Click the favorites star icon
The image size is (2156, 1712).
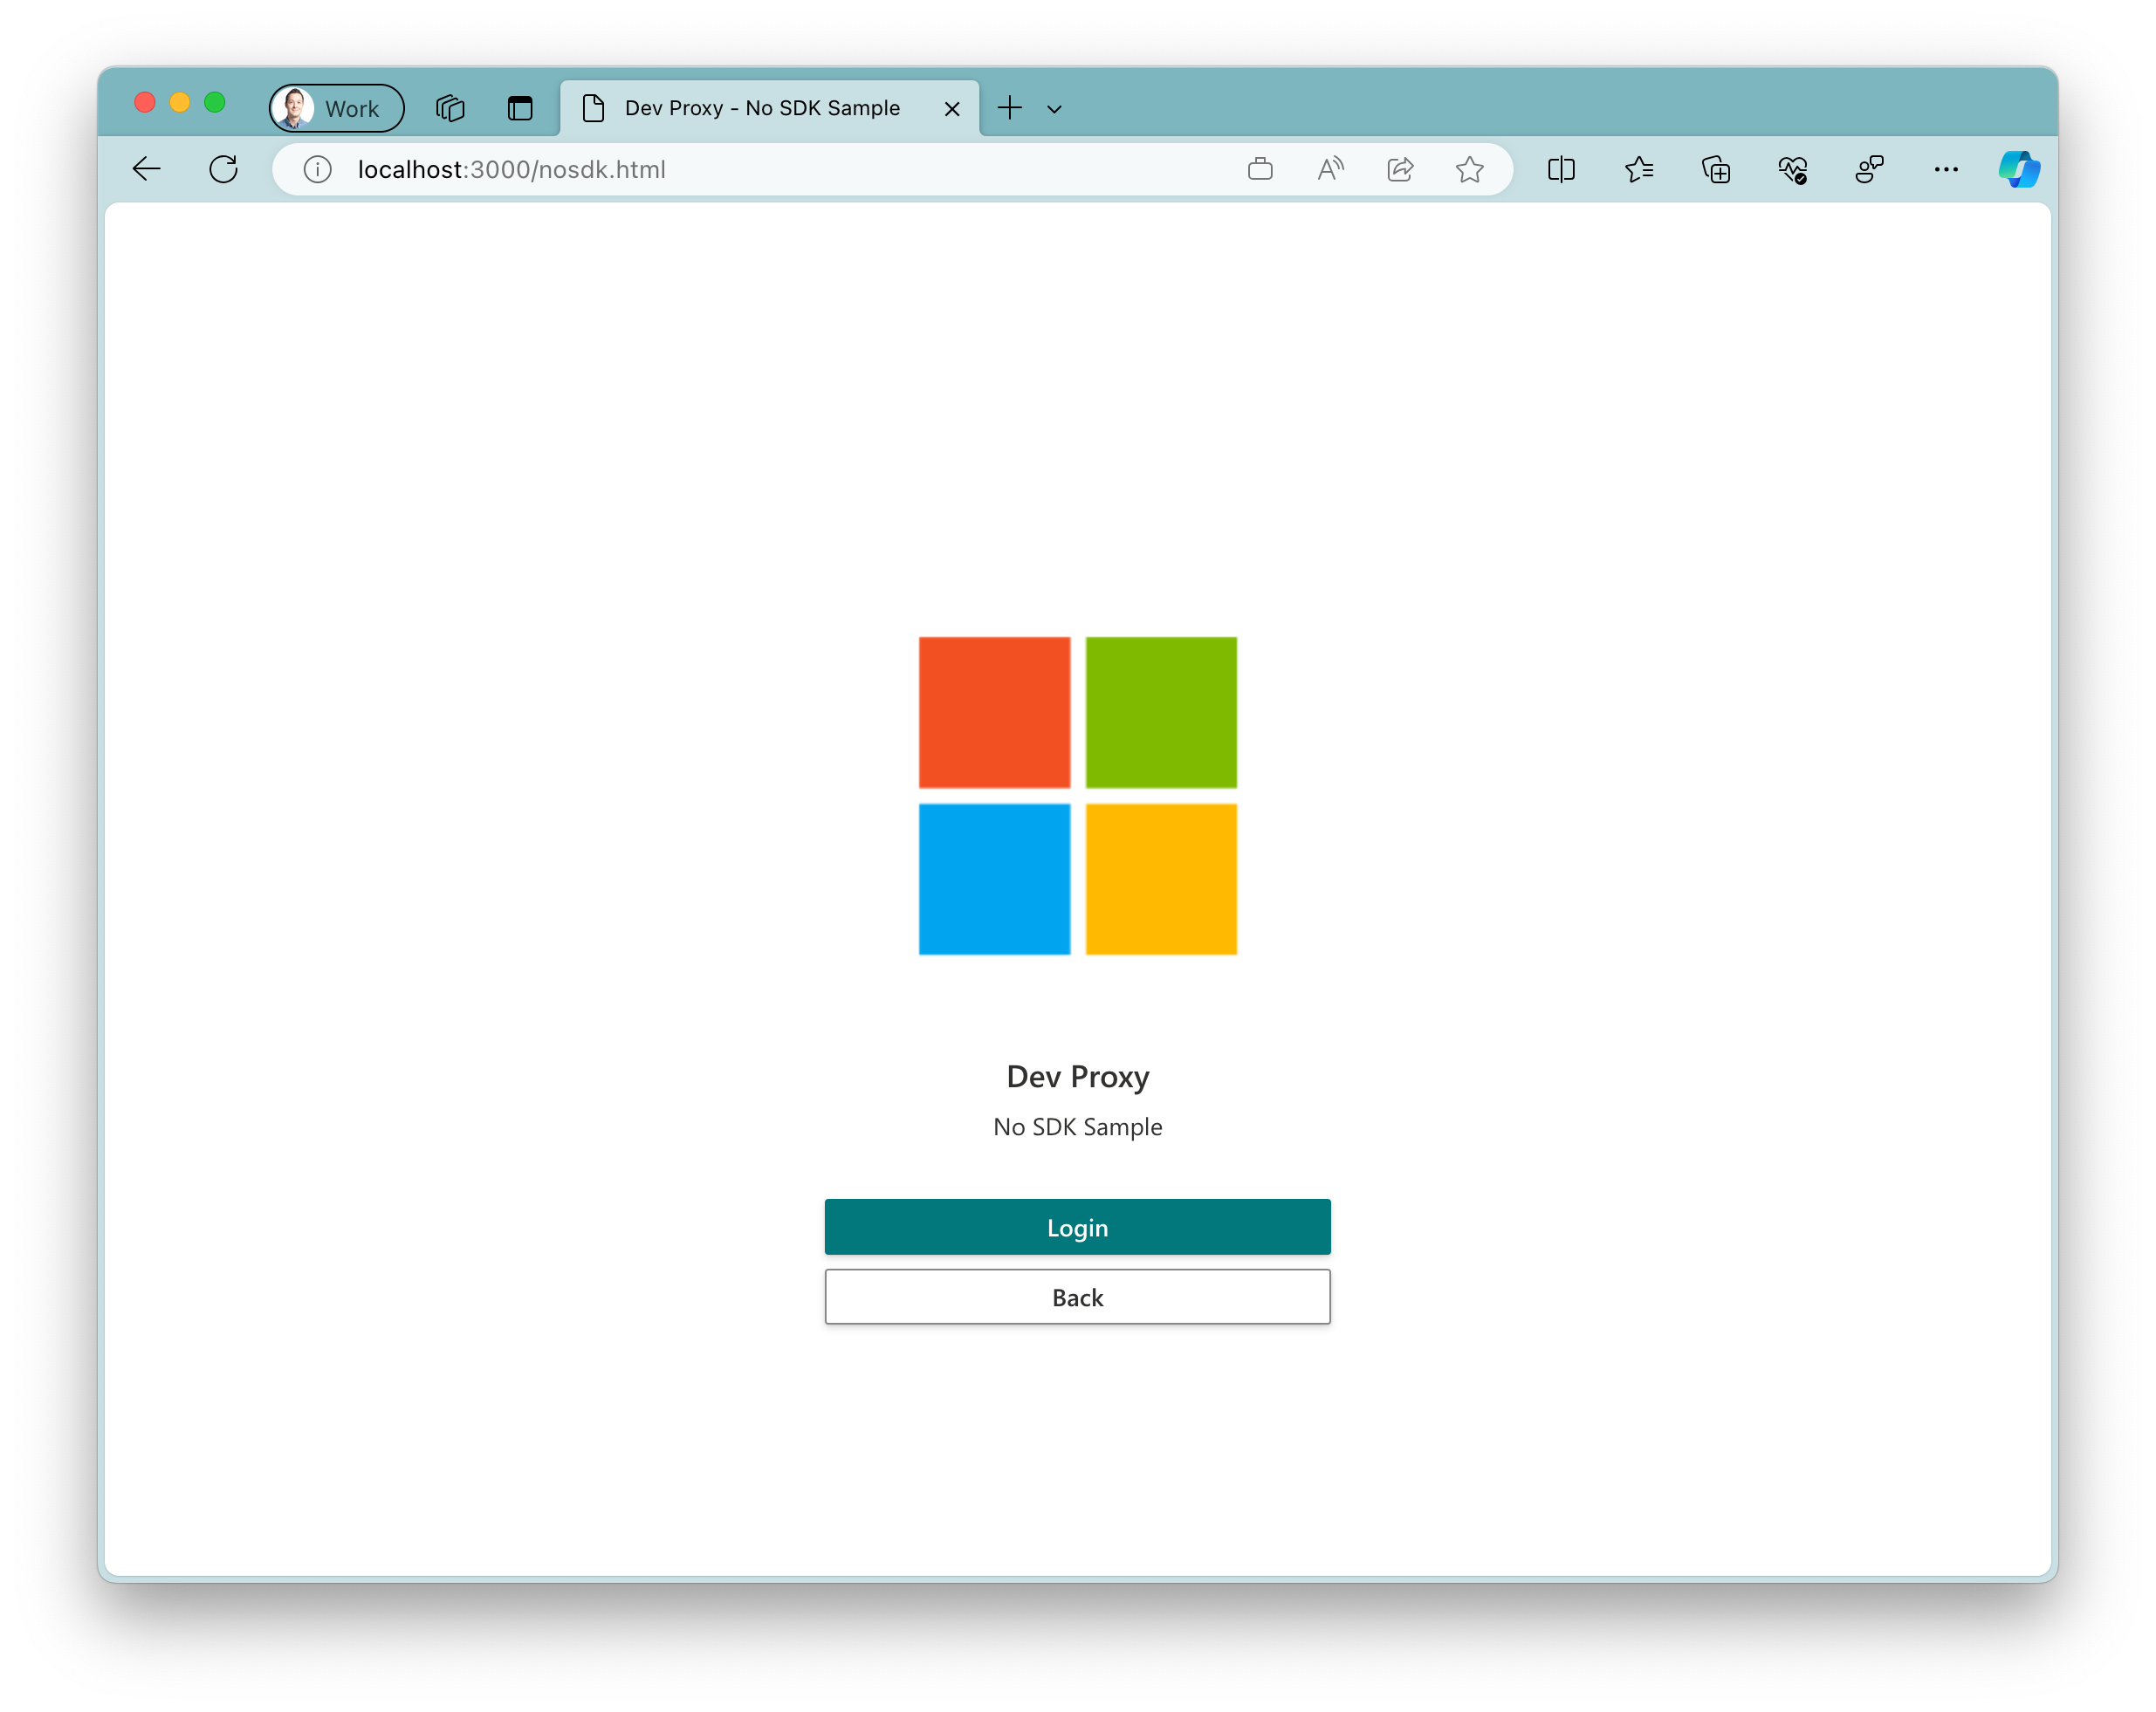(1470, 169)
